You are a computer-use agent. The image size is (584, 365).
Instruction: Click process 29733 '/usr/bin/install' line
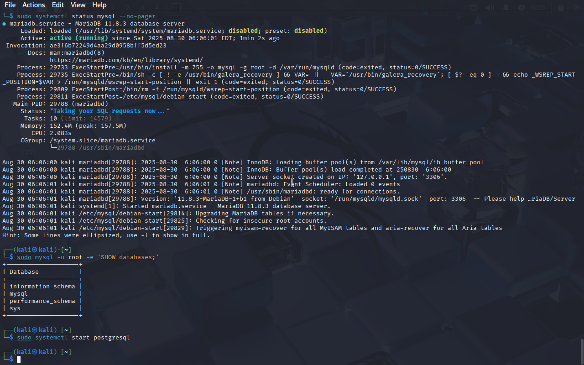point(234,67)
